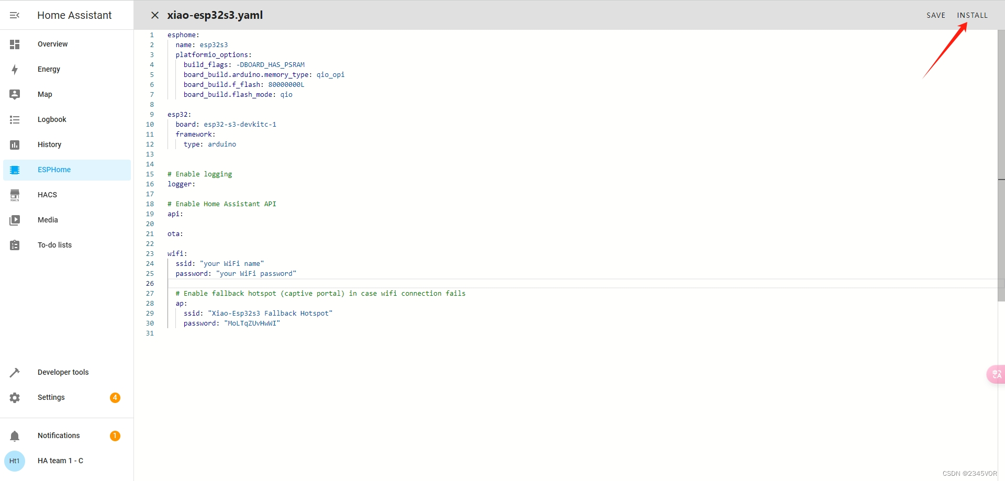
Task: Open the Energy lightning bolt icon
Action: click(x=15, y=70)
